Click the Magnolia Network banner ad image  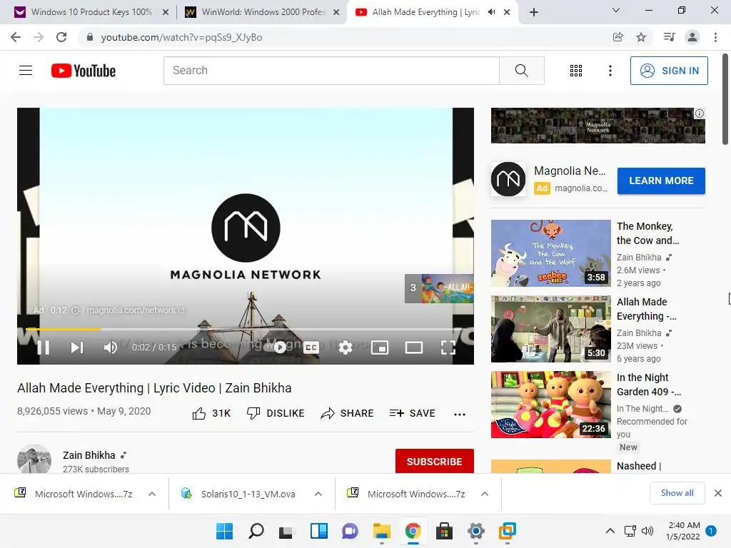coord(598,126)
